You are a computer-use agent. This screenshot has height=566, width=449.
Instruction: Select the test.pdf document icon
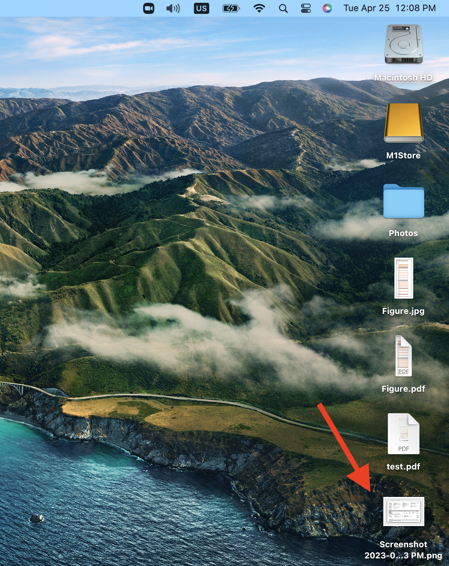click(403, 434)
